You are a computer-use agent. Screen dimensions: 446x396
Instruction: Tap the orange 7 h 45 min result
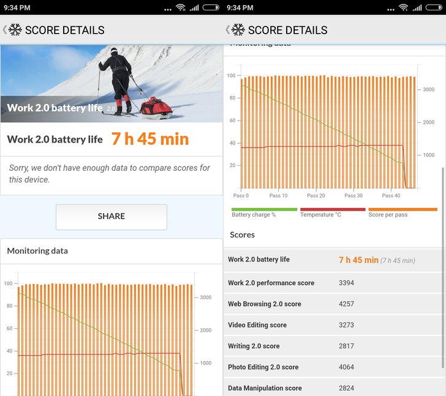click(x=150, y=139)
